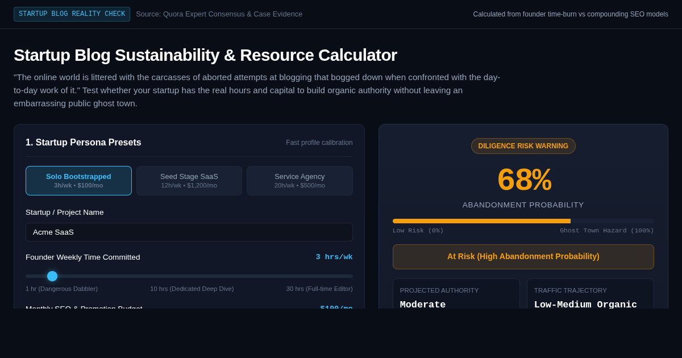Screen dimensions: 682x358
Task: Select the Seed Stage SaaS preset
Action: (x=189, y=181)
